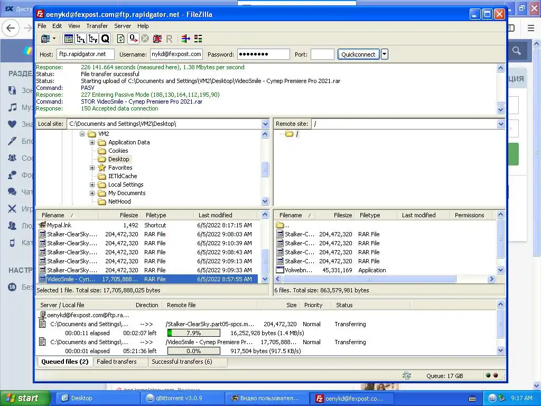Select the Volwebn application file icon
The height and width of the screenshot is (406, 541).
[280, 270]
